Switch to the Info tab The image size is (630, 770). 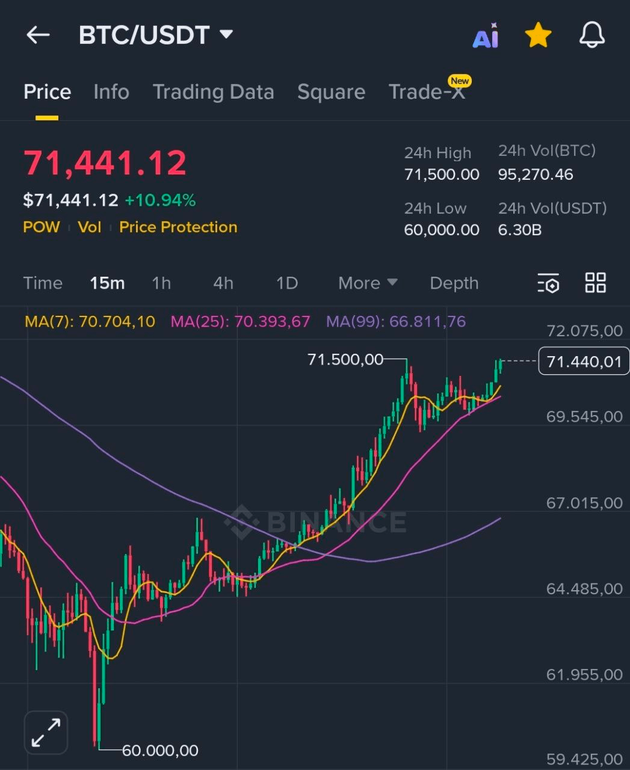[111, 91]
